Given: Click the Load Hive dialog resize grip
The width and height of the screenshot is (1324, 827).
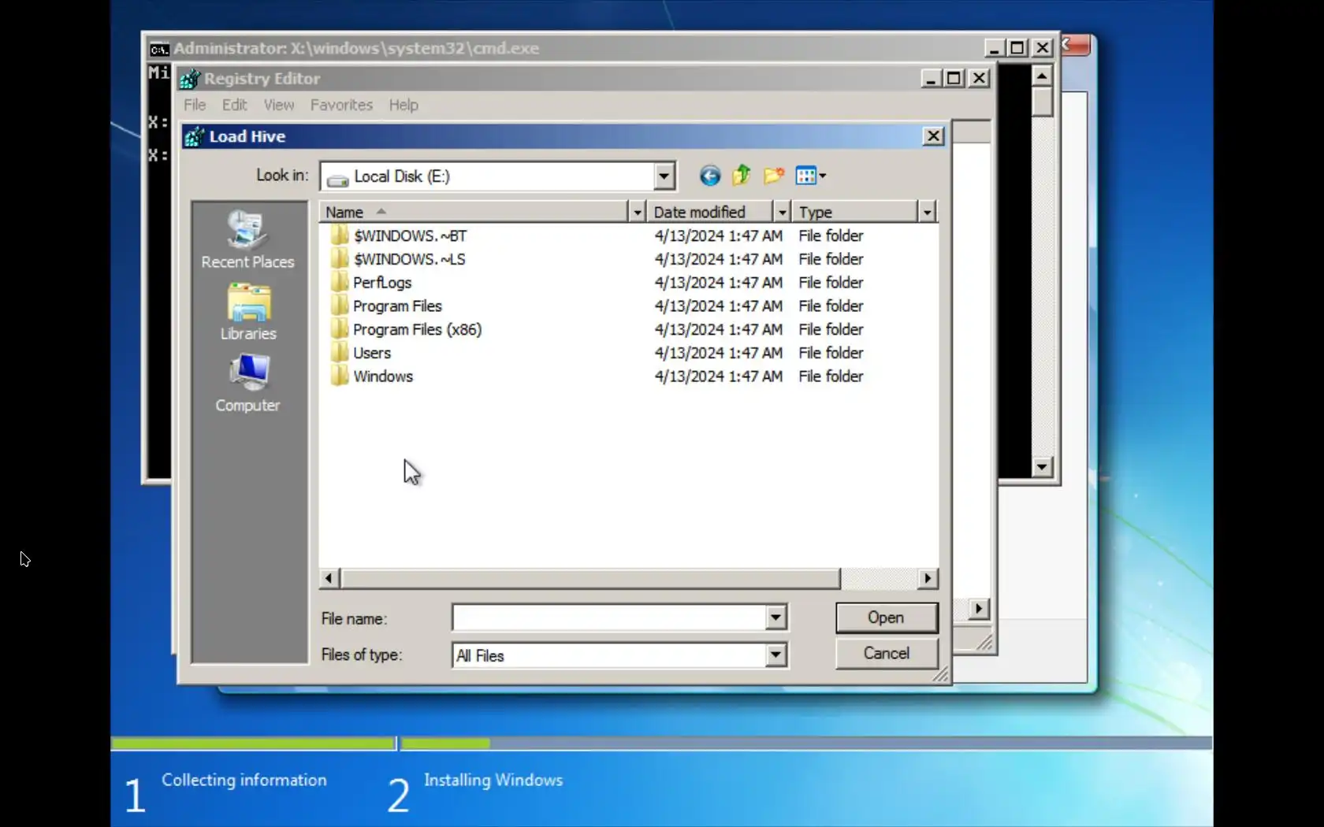Looking at the screenshot, I should coord(941,674).
